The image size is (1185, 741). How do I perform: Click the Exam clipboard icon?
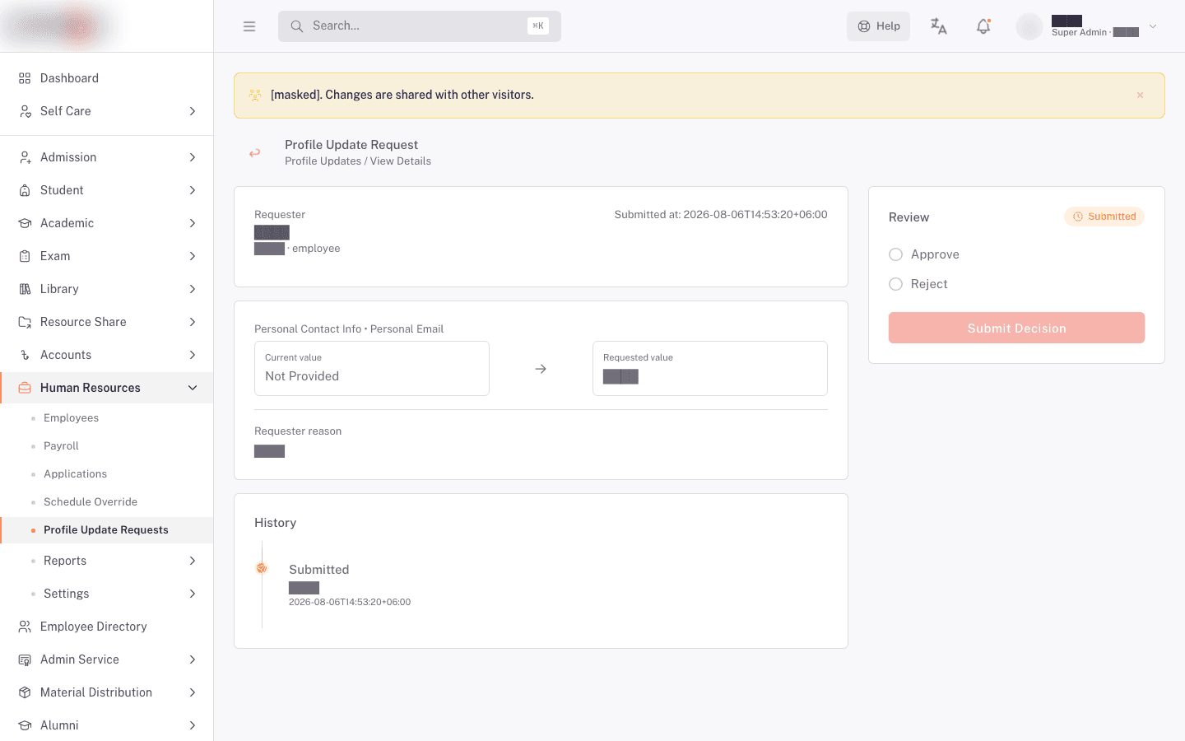click(x=25, y=256)
